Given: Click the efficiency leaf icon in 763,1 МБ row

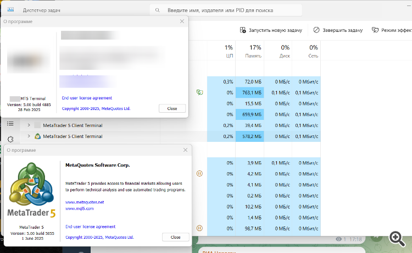Looking at the screenshot, I should tap(200, 92).
